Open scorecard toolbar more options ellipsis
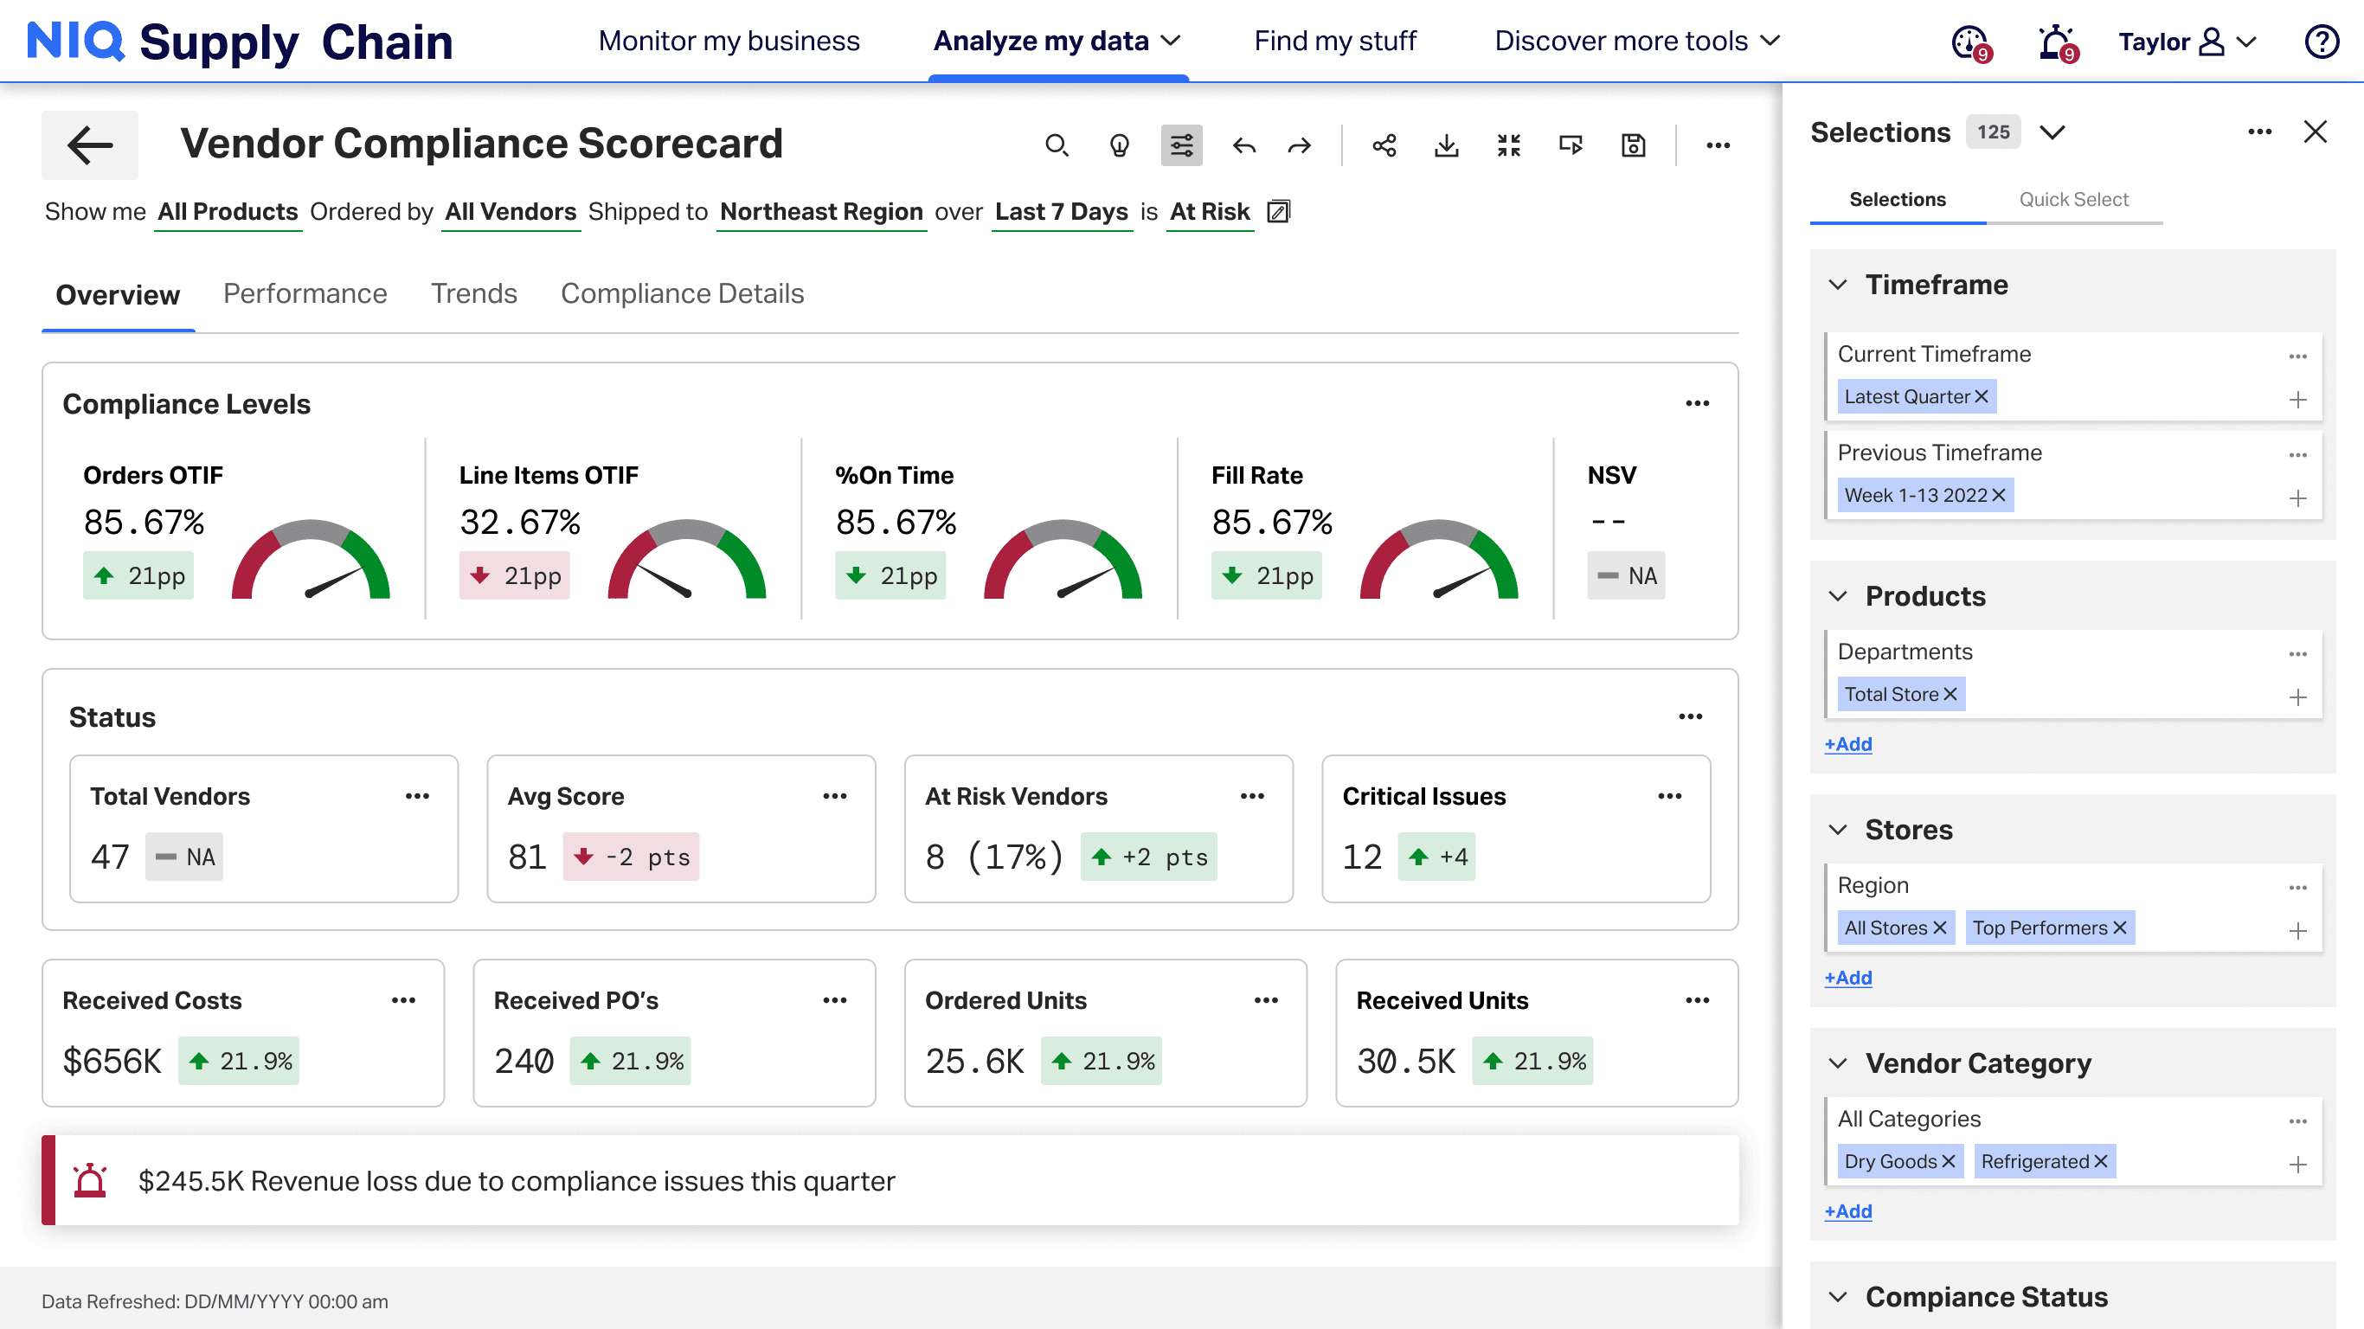The height and width of the screenshot is (1329, 2364). pyautogui.click(x=1718, y=145)
